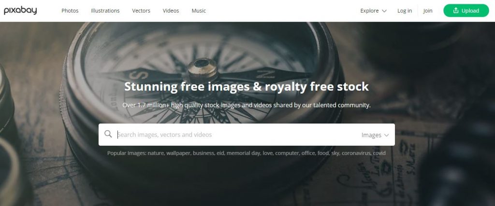Screen dimensions: 495x206
Task: Focus the search images input field
Action: coord(237,135)
